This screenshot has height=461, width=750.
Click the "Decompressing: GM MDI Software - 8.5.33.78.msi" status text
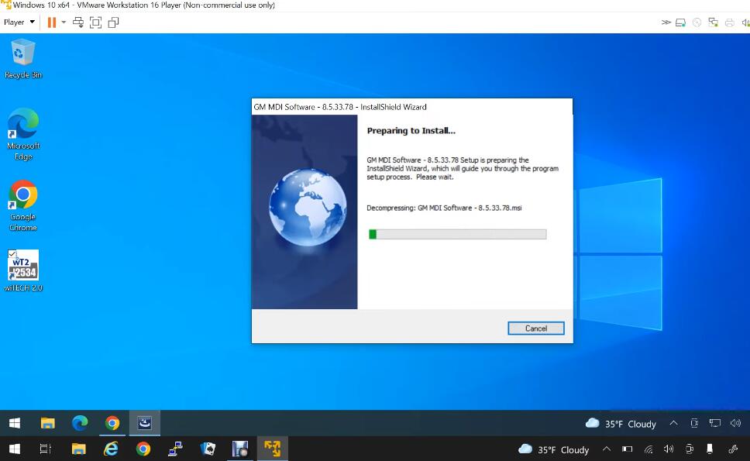(x=444, y=208)
